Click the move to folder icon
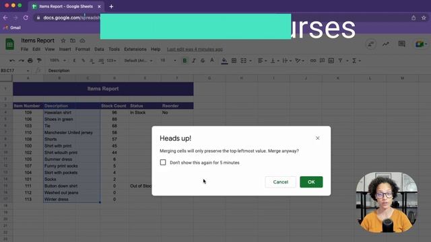Viewport: 431px width, 242px height. (x=73, y=40)
